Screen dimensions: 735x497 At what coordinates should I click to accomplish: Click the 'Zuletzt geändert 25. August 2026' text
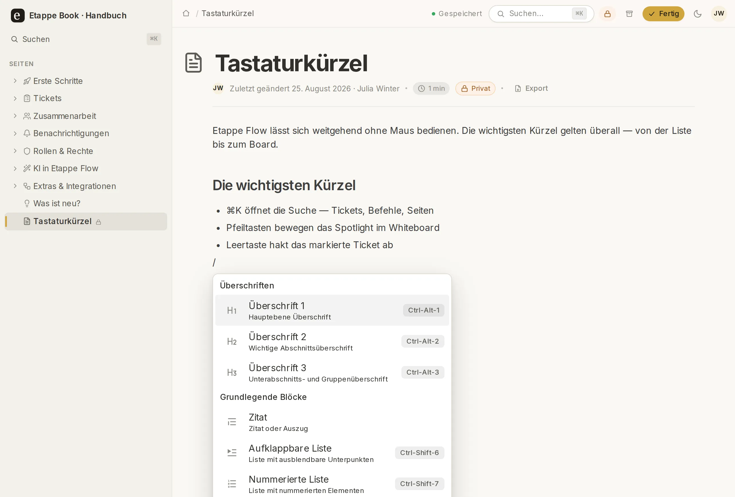click(290, 88)
